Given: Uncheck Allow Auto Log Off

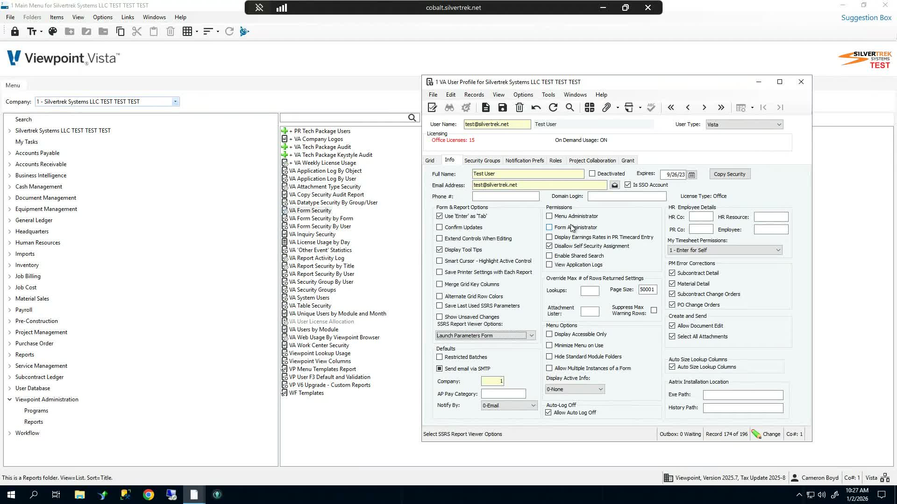Looking at the screenshot, I should coord(548,413).
